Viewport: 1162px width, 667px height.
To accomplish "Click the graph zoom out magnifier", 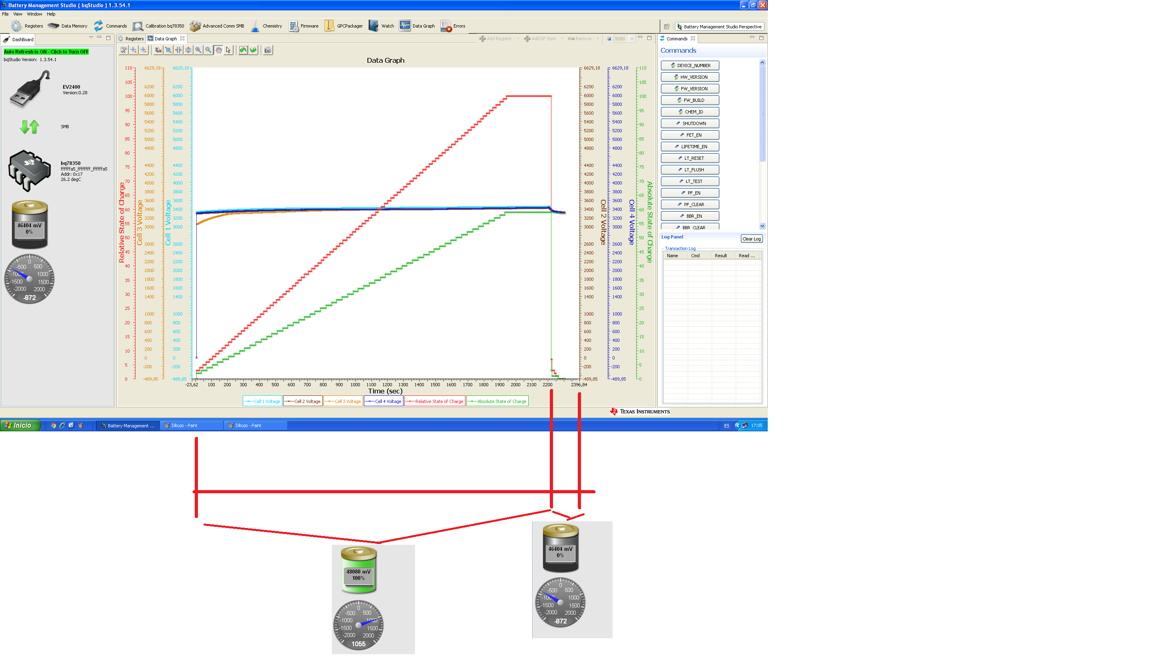I will [209, 50].
